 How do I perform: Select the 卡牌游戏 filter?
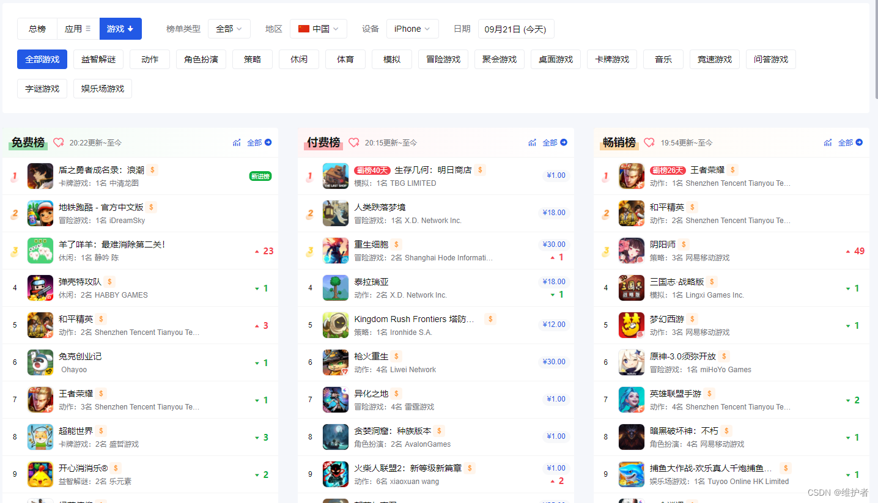612,59
